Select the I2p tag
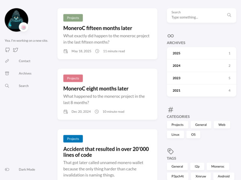This screenshot has height=180, width=241. (x=197, y=166)
